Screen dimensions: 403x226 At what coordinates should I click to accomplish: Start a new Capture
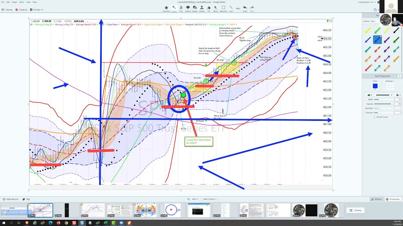(x=21, y=10)
